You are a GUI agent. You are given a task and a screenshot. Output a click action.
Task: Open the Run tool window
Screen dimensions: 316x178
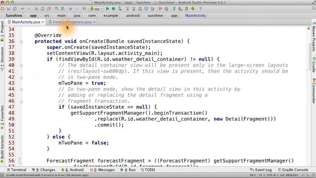point(128,170)
